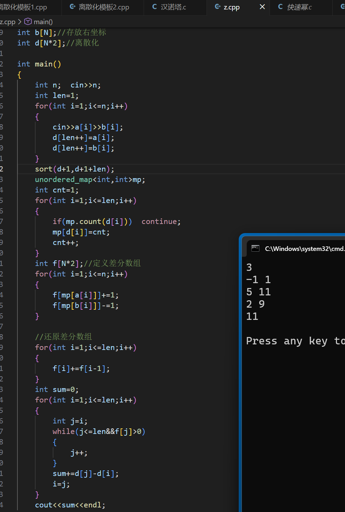This screenshot has height=512, width=345.
Task: Close the z.cpp tab
Action: tap(262, 7)
